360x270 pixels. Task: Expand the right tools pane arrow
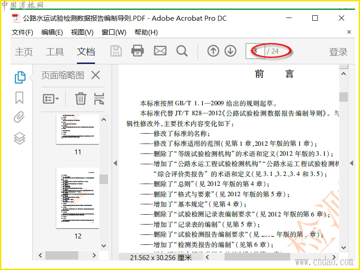(x=351, y=163)
